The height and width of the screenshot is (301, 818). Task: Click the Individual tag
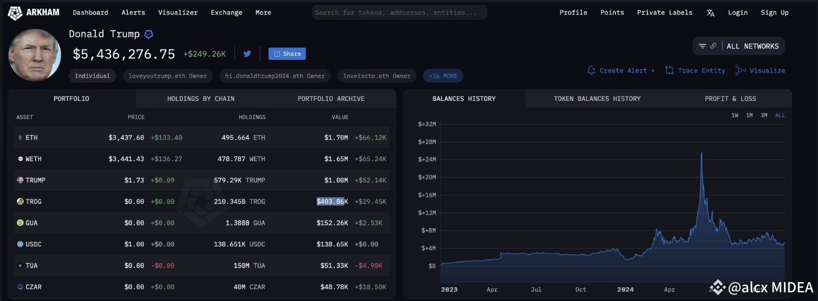pyautogui.click(x=92, y=76)
